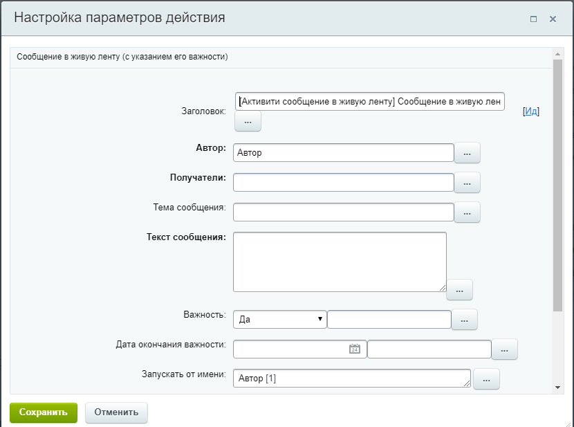Click the Ид link
The height and width of the screenshot is (427, 574).
(530, 111)
